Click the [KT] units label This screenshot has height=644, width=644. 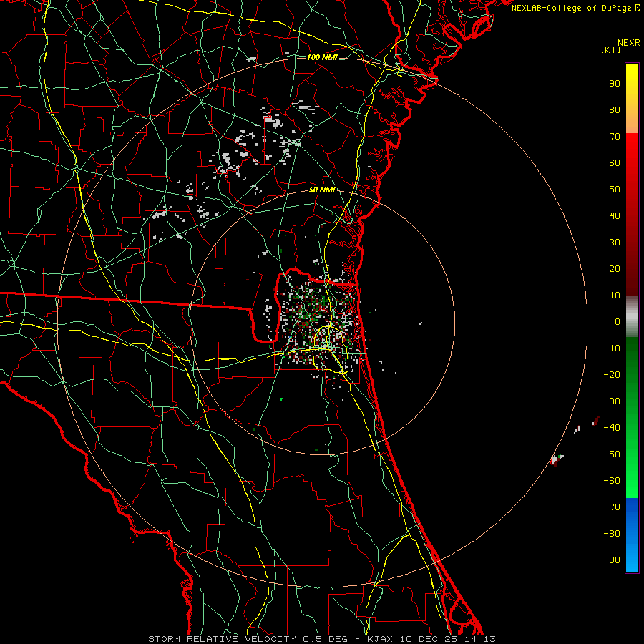pyautogui.click(x=611, y=49)
